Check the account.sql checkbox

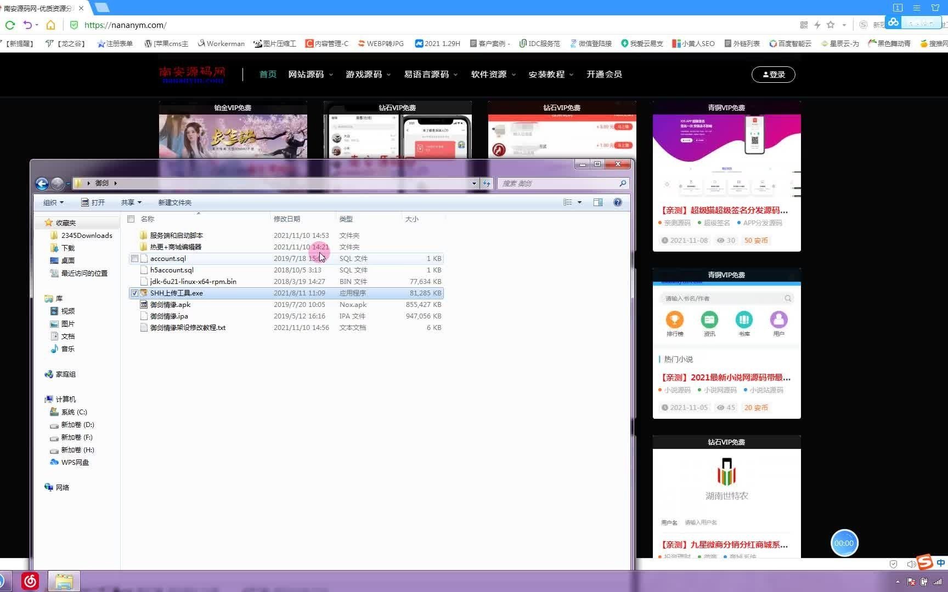tap(134, 258)
